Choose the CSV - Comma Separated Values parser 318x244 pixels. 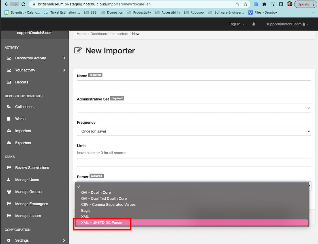[108, 204]
